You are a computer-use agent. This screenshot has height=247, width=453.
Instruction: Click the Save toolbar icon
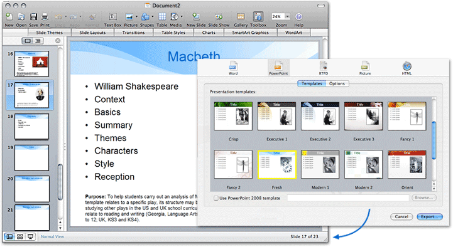tap(33, 17)
